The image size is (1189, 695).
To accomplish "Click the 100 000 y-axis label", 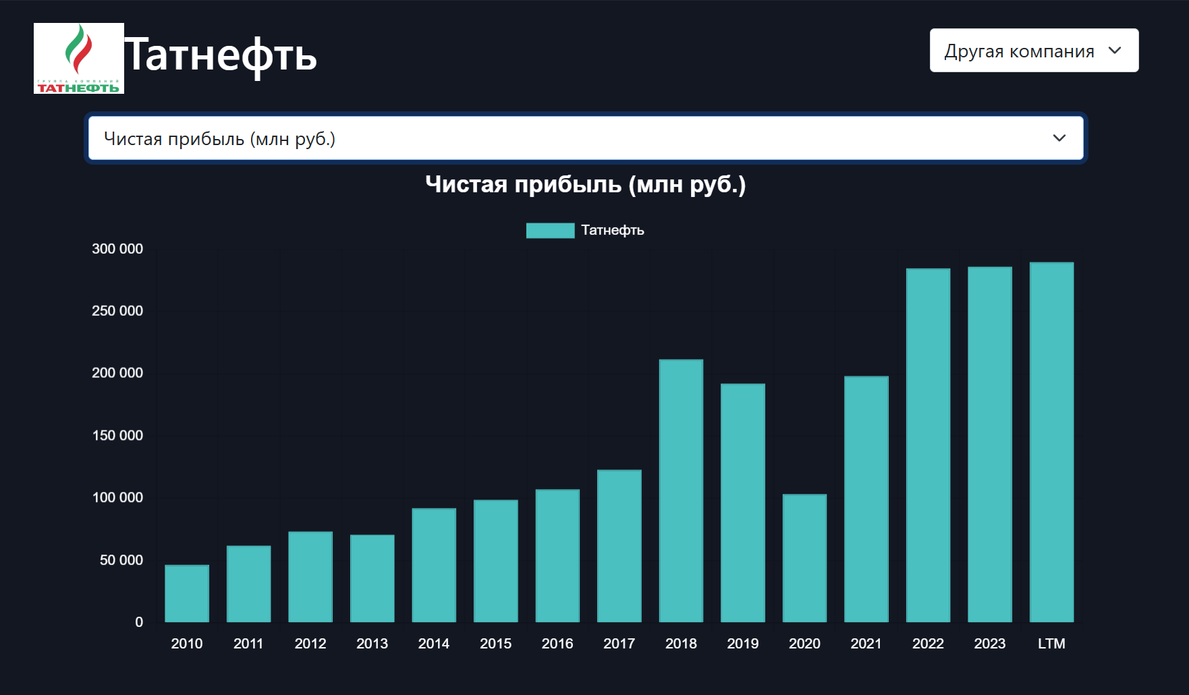I will [117, 497].
